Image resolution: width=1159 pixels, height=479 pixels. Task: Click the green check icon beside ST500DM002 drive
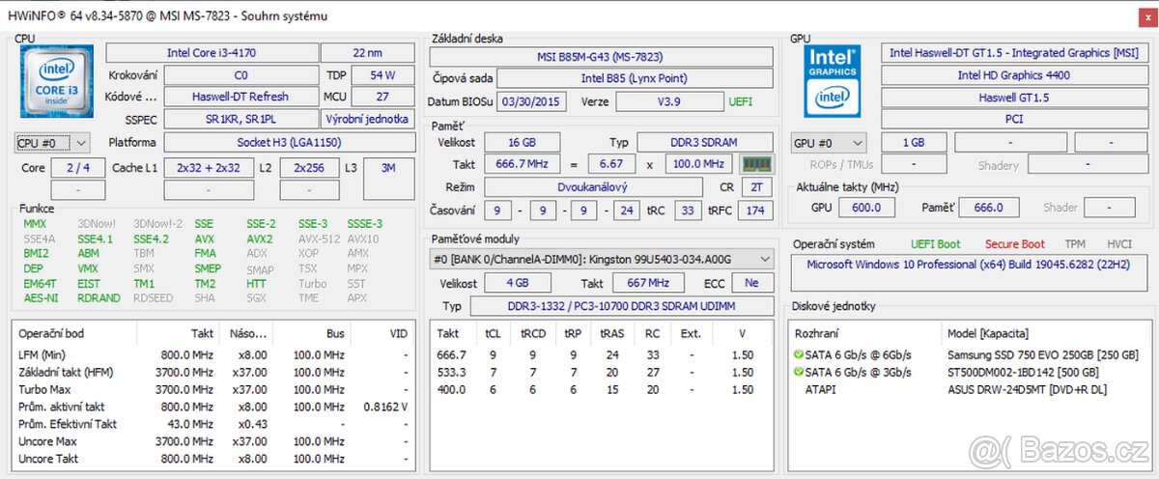(799, 373)
